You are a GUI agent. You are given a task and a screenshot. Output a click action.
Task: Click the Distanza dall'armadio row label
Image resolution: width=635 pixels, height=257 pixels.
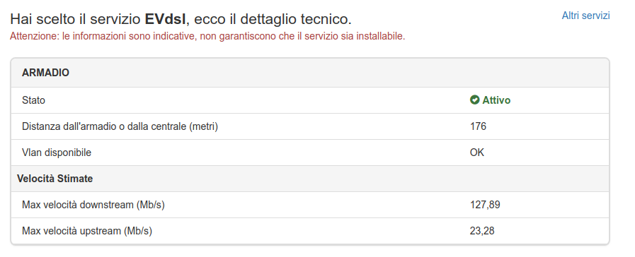click(120, 126)
